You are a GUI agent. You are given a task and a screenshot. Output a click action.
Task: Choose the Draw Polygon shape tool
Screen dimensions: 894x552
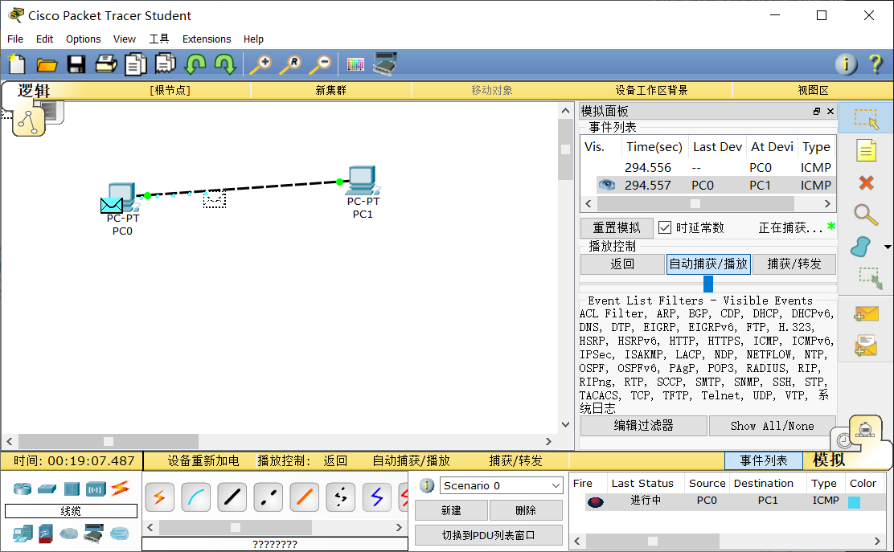861,247
